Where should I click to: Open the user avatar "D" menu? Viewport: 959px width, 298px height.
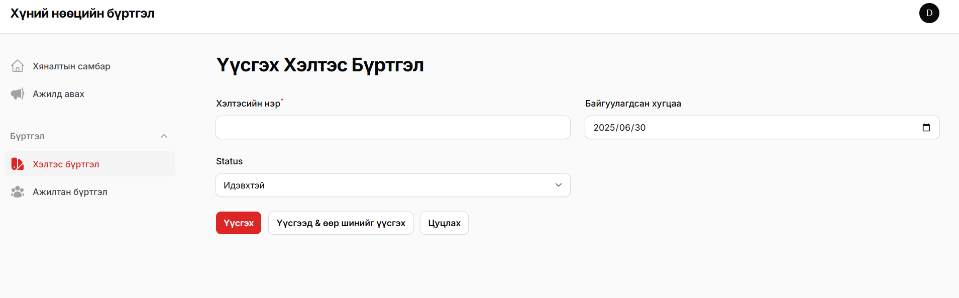click(x=929, y=13)
